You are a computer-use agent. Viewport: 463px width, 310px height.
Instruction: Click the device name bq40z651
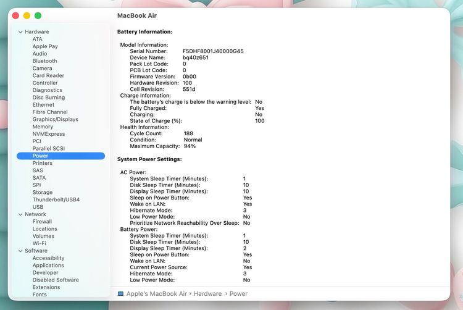[x=196, y=57]
